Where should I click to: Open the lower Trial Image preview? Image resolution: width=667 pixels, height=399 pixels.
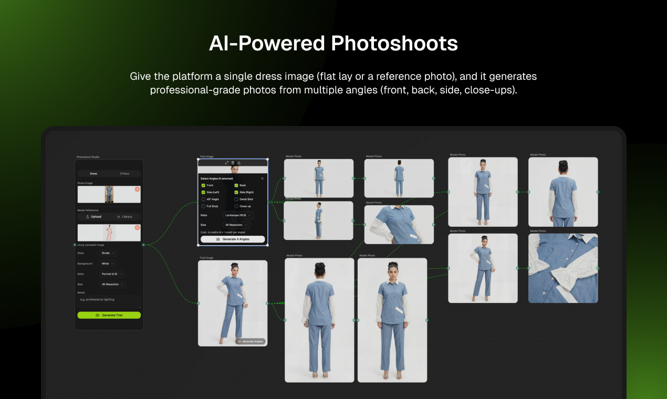point(233,303)
